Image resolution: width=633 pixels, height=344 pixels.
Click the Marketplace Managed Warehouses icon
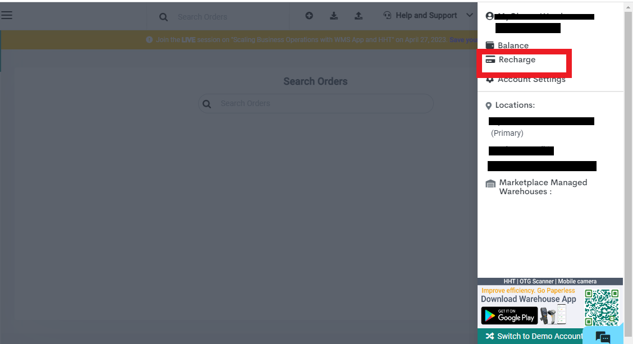point(490,184)
